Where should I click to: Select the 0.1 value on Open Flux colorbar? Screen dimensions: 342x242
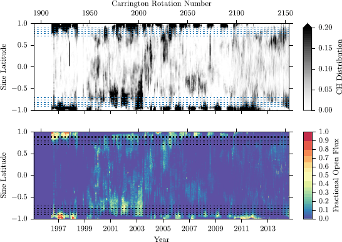click(323, 210)
